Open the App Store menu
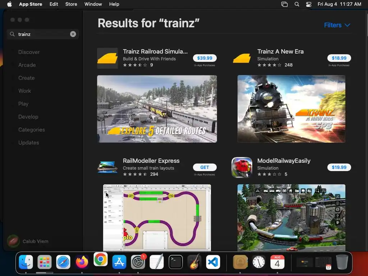 31,4
